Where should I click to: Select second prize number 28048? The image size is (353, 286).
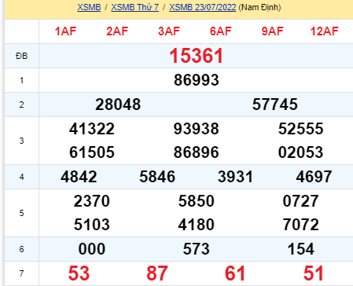coord(118,104)
